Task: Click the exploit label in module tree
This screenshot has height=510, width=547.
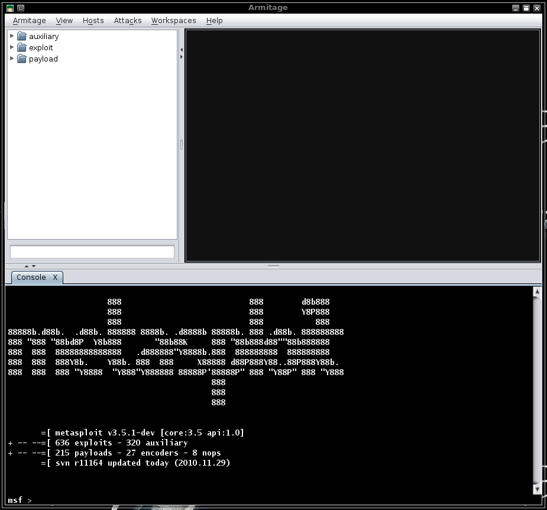Action: (x=41, y=47)
